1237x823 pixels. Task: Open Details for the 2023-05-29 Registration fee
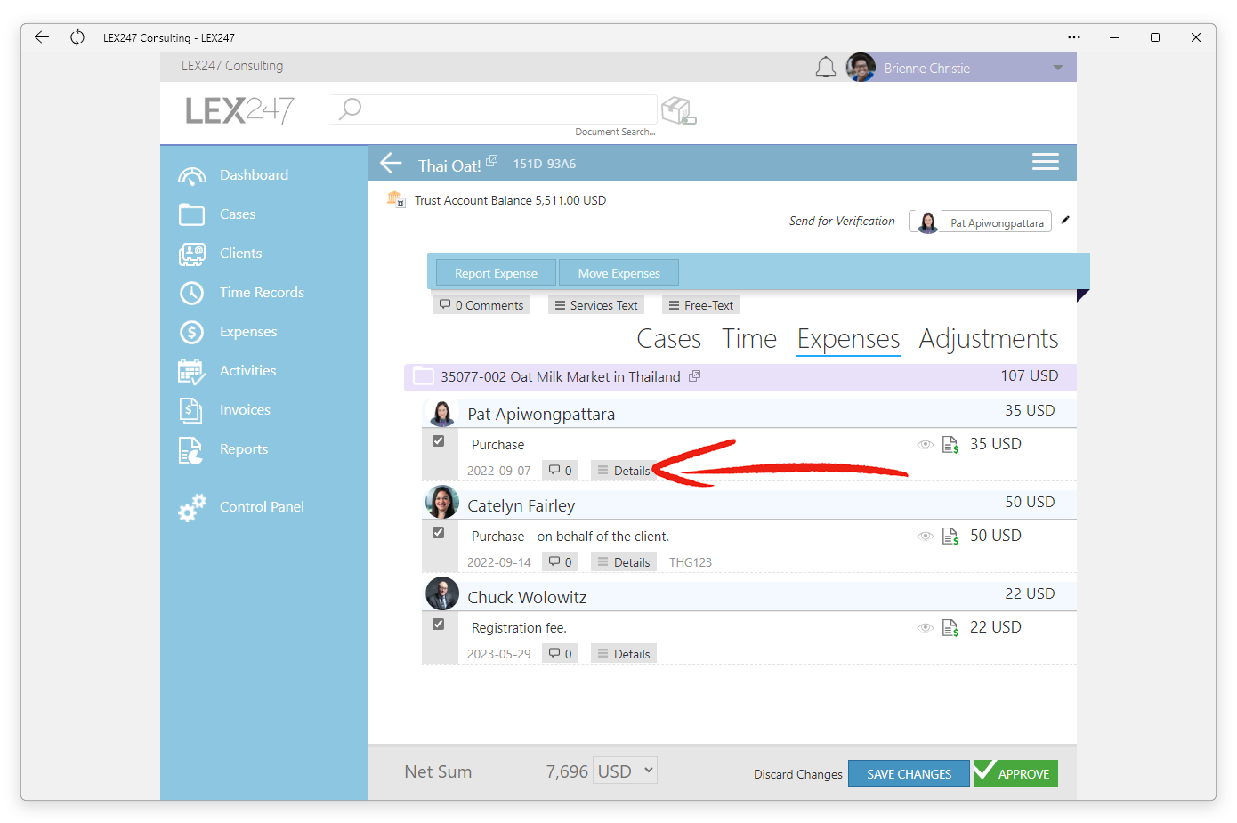click(624, 654)
